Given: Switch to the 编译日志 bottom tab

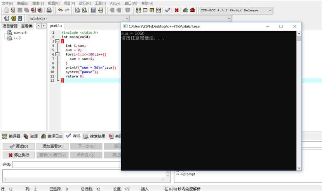Looking at the screenshot, I should (x=52, y=136).
